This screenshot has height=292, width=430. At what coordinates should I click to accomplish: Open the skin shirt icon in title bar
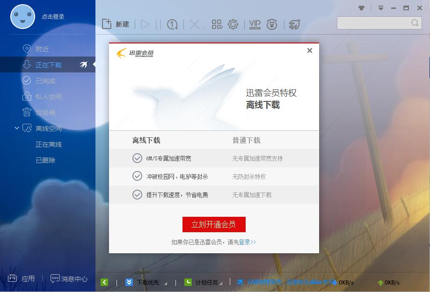tap(362, 8)
